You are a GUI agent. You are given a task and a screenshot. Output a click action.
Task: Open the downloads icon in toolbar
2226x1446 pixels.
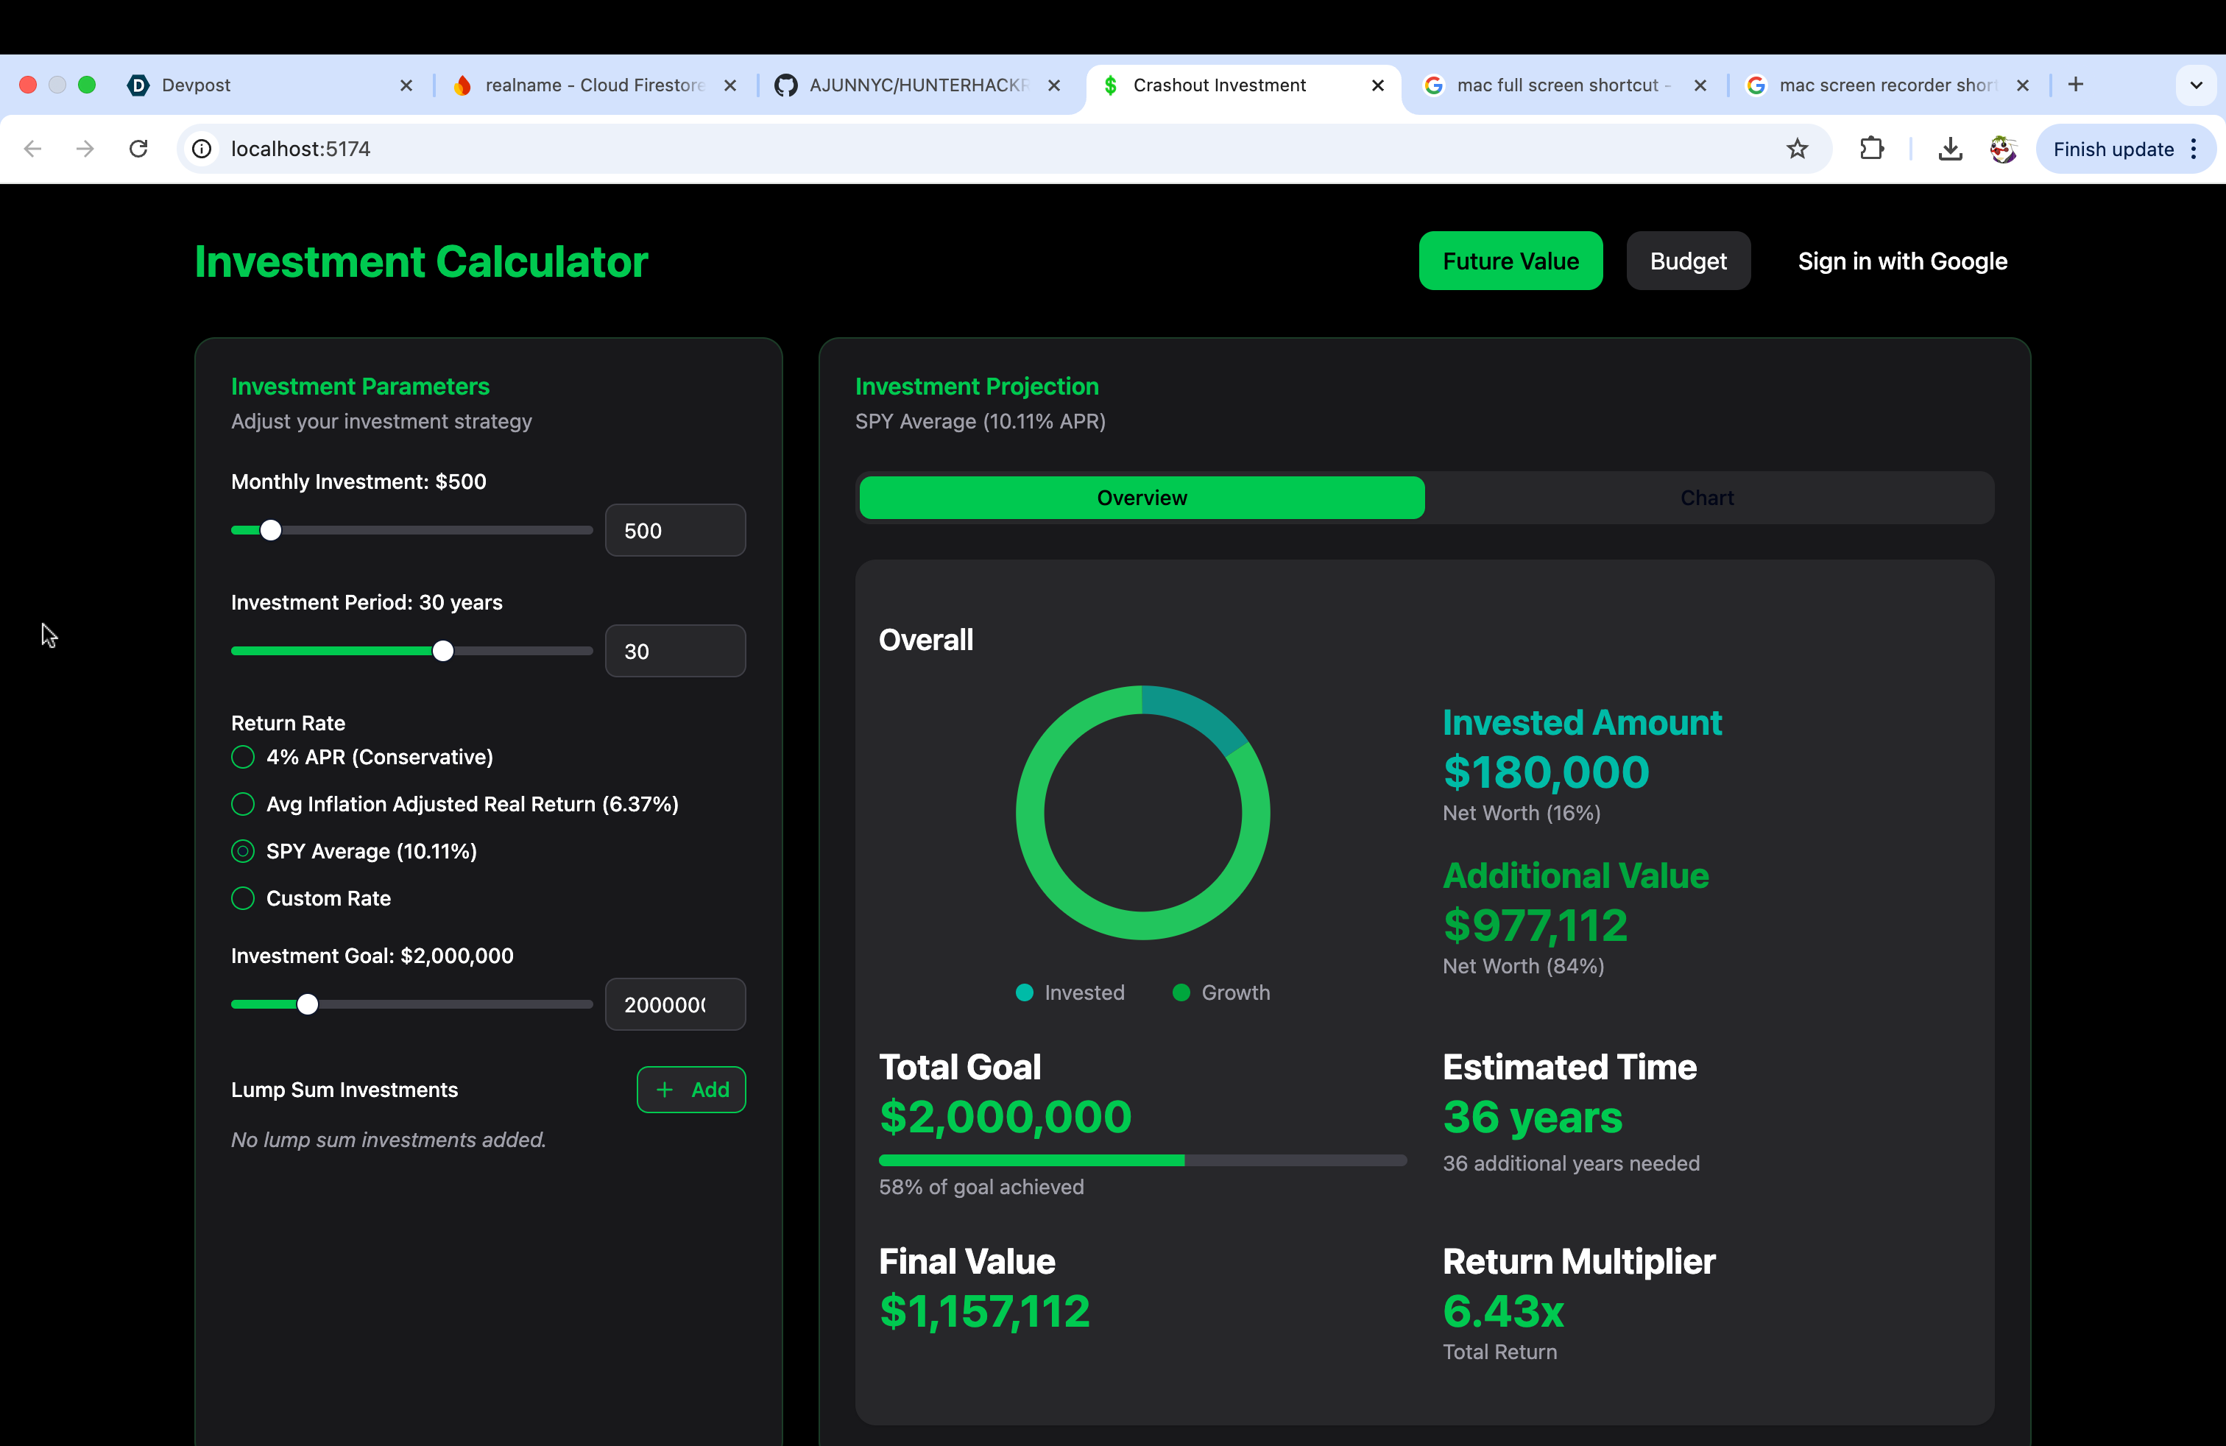tap(1950, 149)
